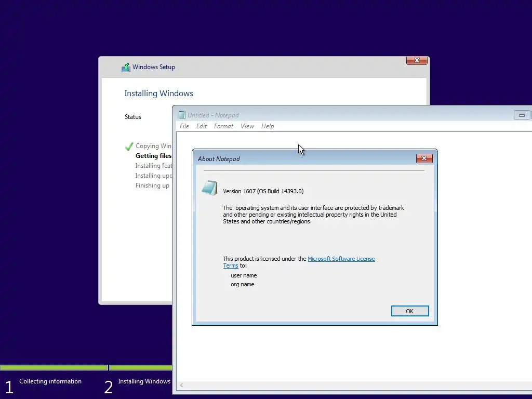Open the Edit menu in Notepad

pos(202,126)
